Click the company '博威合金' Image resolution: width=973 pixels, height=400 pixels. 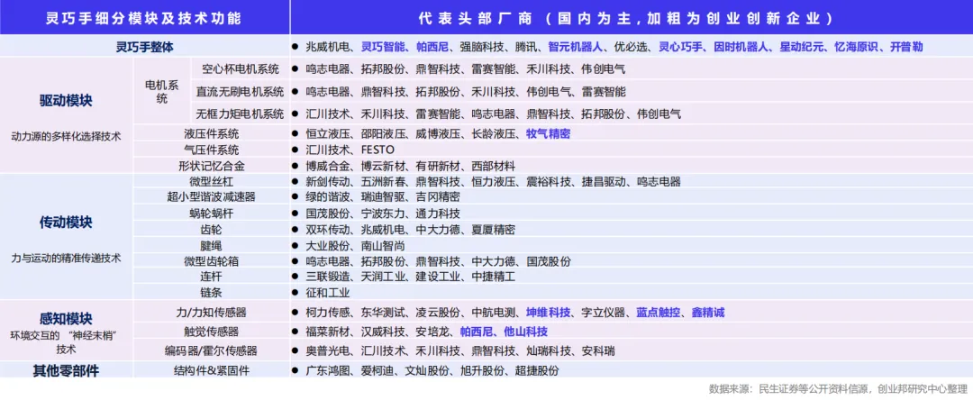[328, 166]
